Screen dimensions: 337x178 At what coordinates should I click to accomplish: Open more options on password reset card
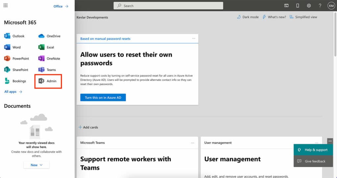tap(194, 39)
